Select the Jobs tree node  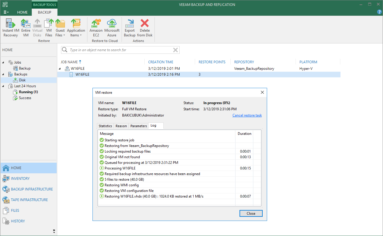click(x=15, y=62)
